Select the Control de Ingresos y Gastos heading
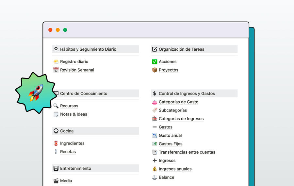The height and width of the screenshot is (186, 294). click(187, 93)
